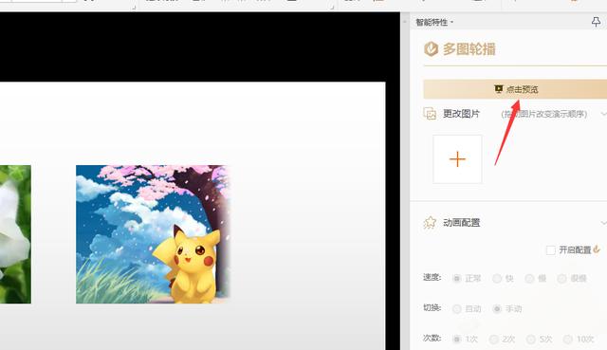Add a new image with the plus tile

[x=457, y=159]
